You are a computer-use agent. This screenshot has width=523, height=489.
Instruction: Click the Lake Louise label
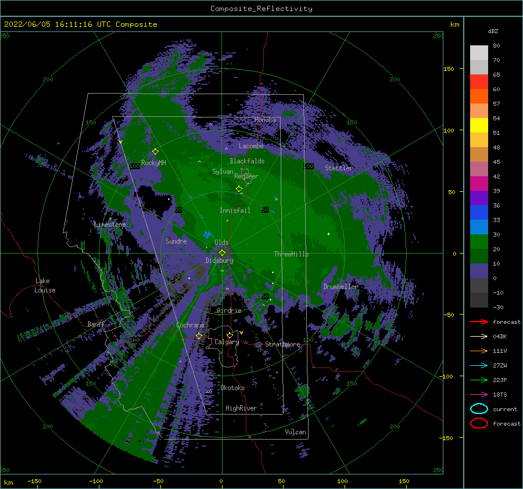tap(45, 285)
